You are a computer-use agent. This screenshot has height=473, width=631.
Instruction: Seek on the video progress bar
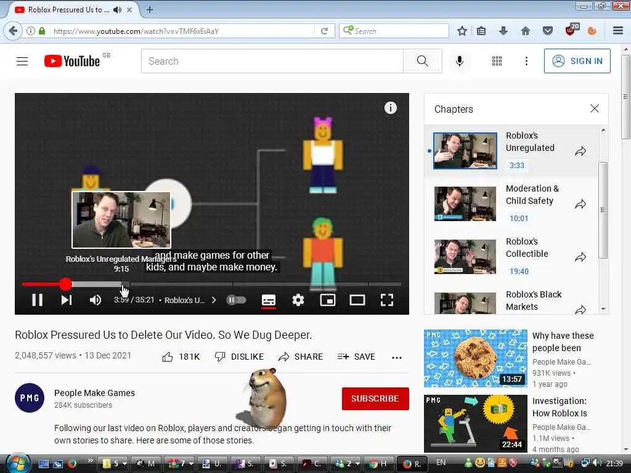pyautogui.click(x=212, y=285)
